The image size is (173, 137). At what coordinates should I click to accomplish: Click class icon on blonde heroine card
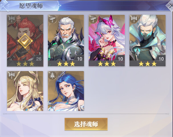(x=12, y=75)
